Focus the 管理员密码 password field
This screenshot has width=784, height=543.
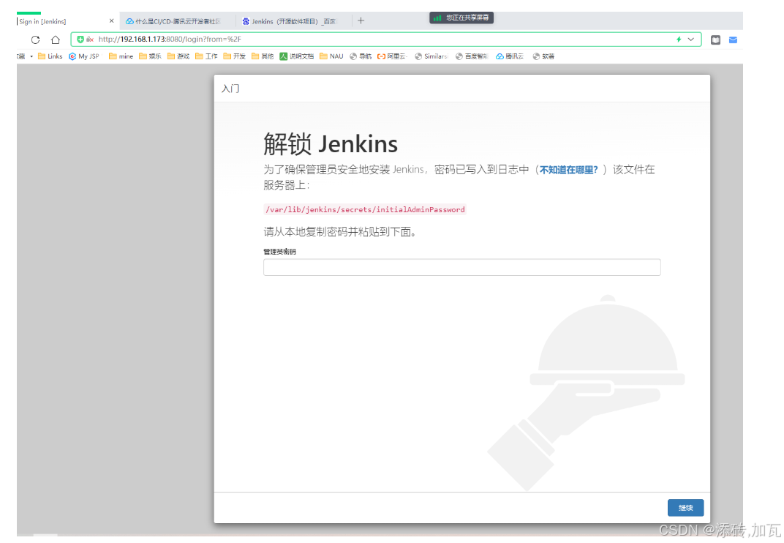point(462,267)
